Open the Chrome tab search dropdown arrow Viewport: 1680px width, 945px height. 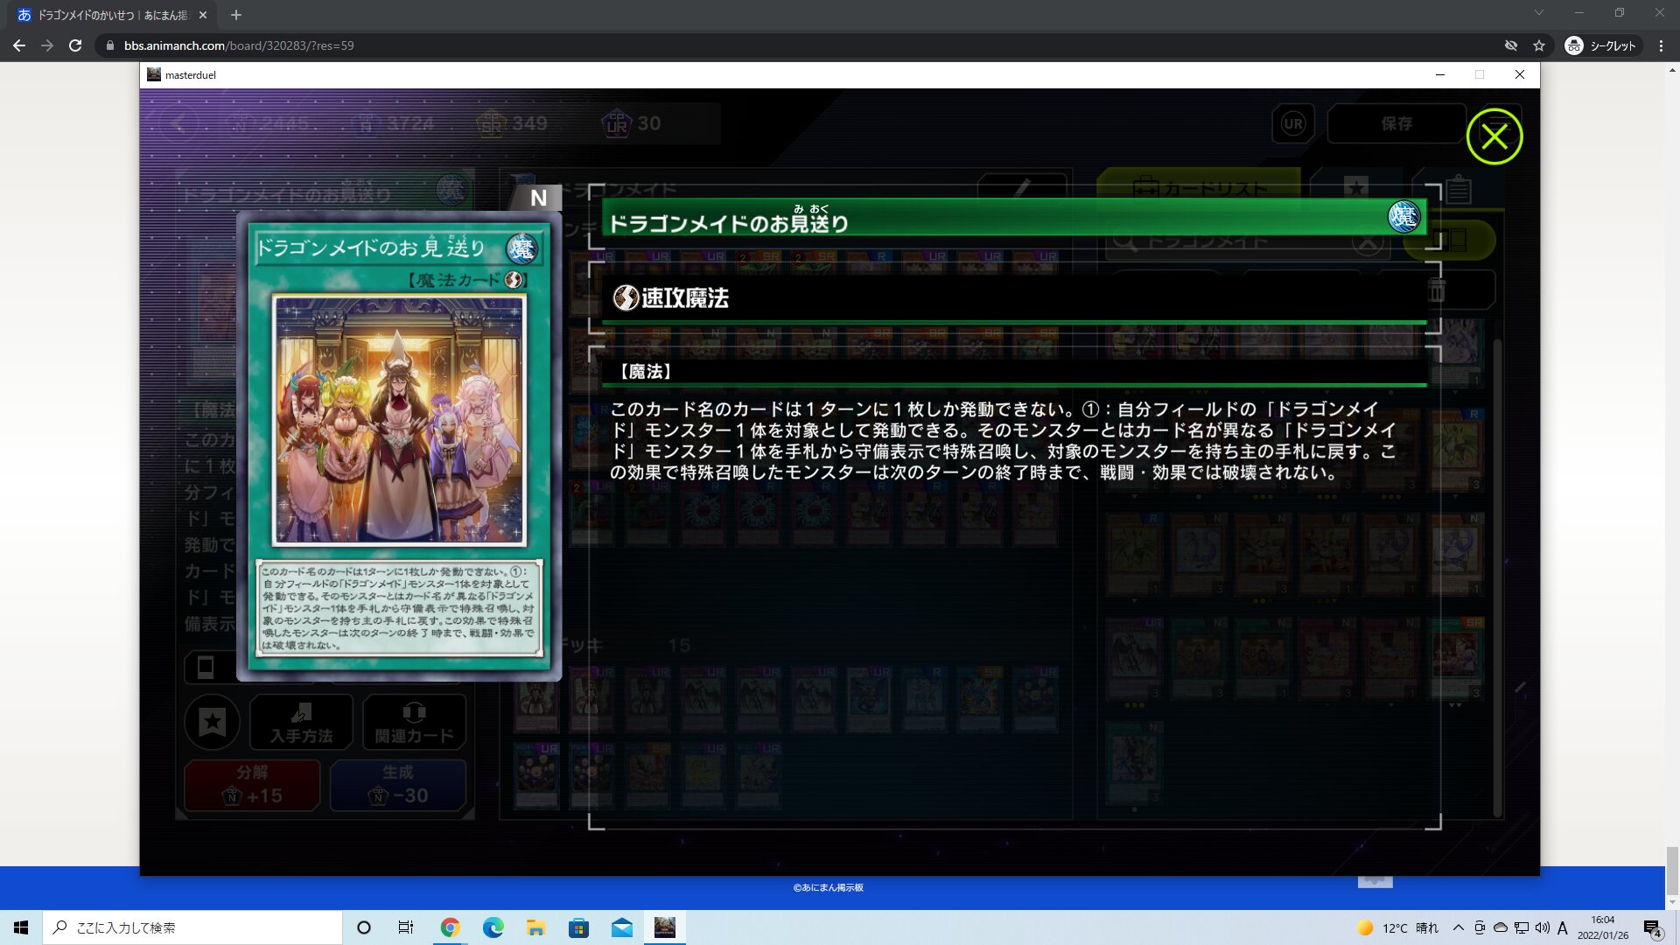point(1539,12)
